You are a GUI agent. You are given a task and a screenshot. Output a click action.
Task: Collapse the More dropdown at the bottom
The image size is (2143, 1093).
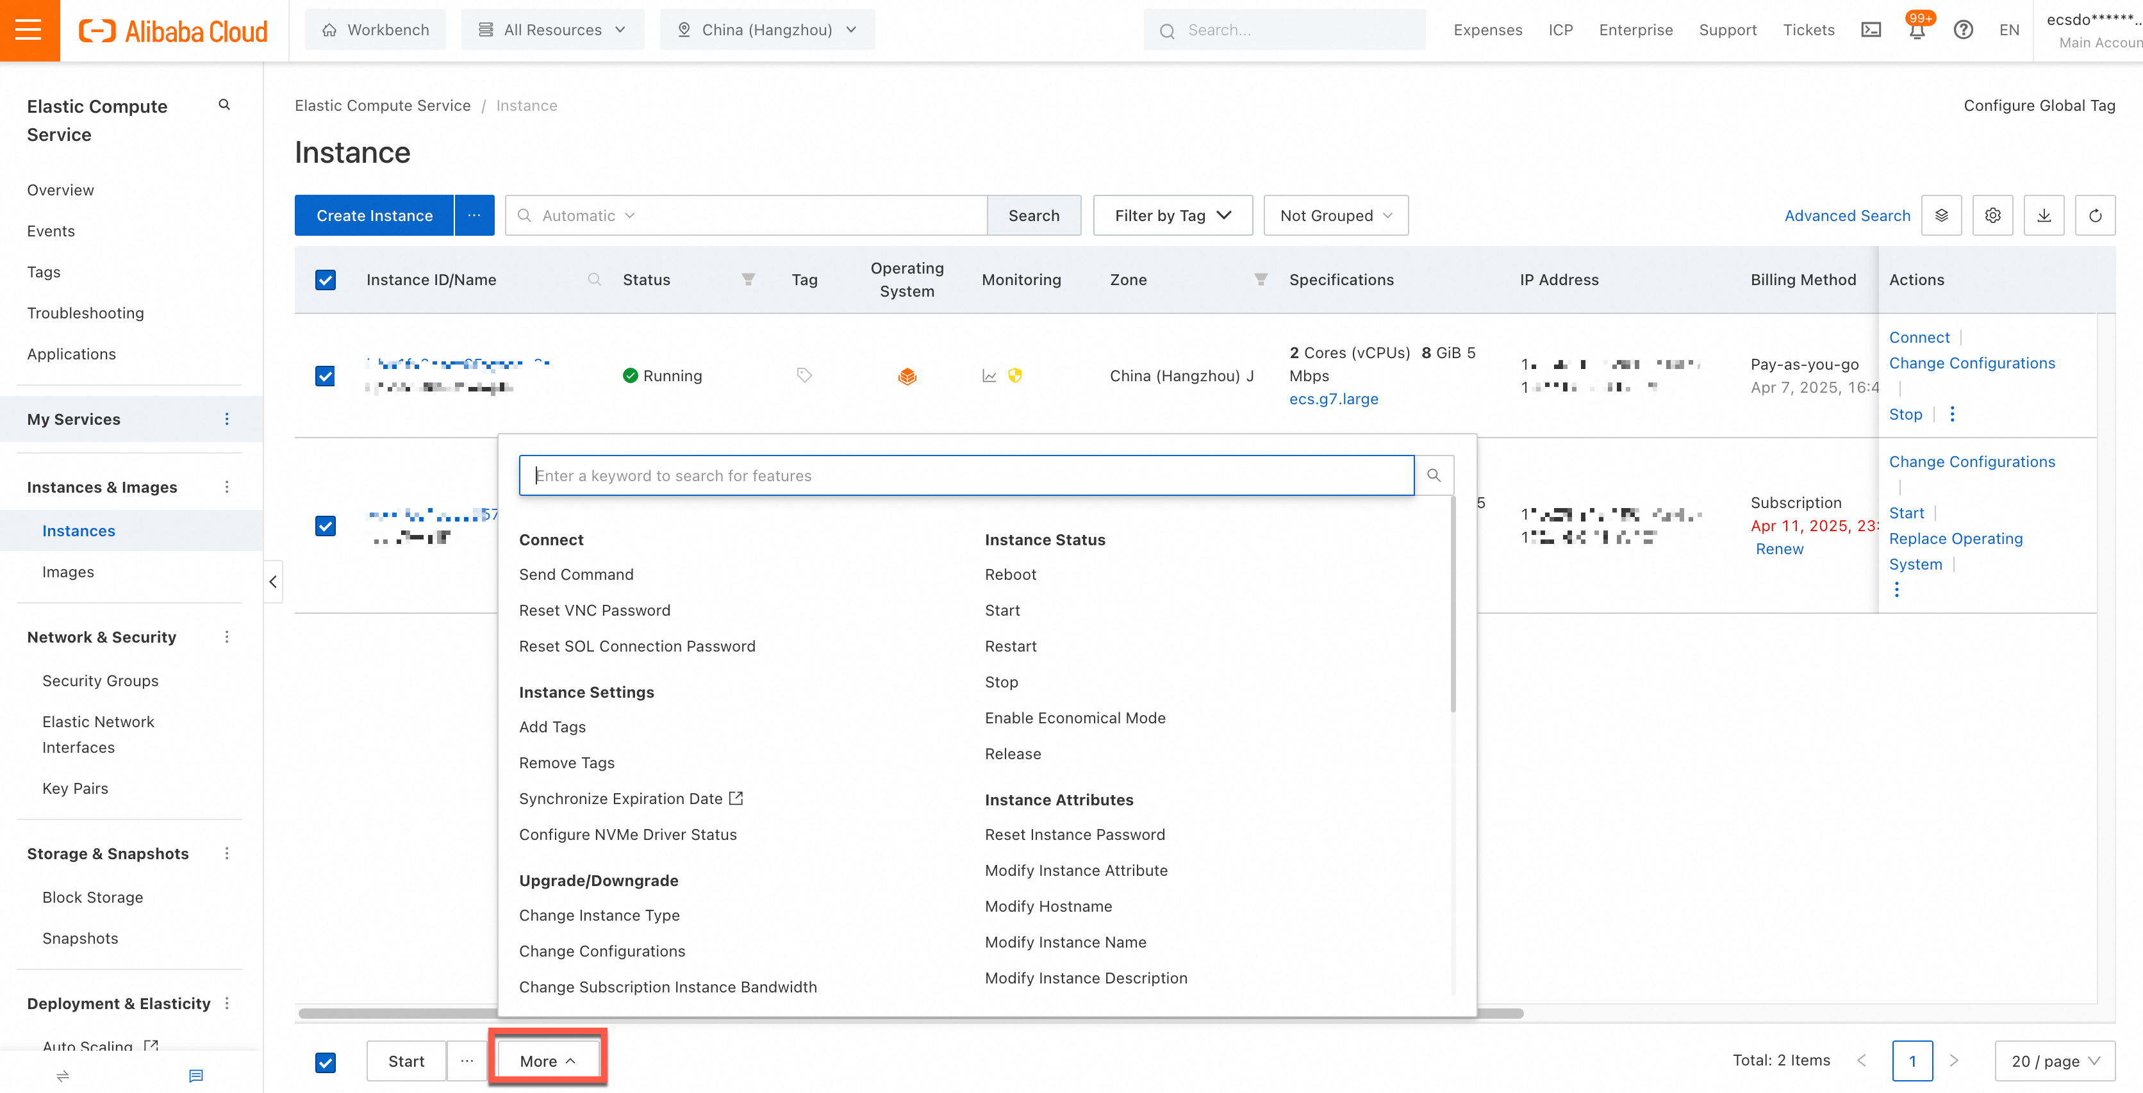pos(547,1060)
